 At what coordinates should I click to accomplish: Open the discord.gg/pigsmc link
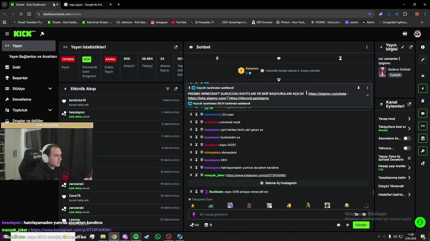tap(249, 98)
